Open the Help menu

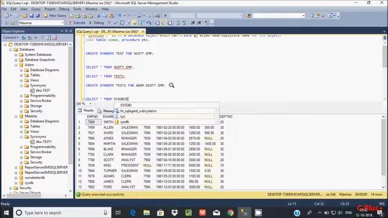tap(105, 9)
